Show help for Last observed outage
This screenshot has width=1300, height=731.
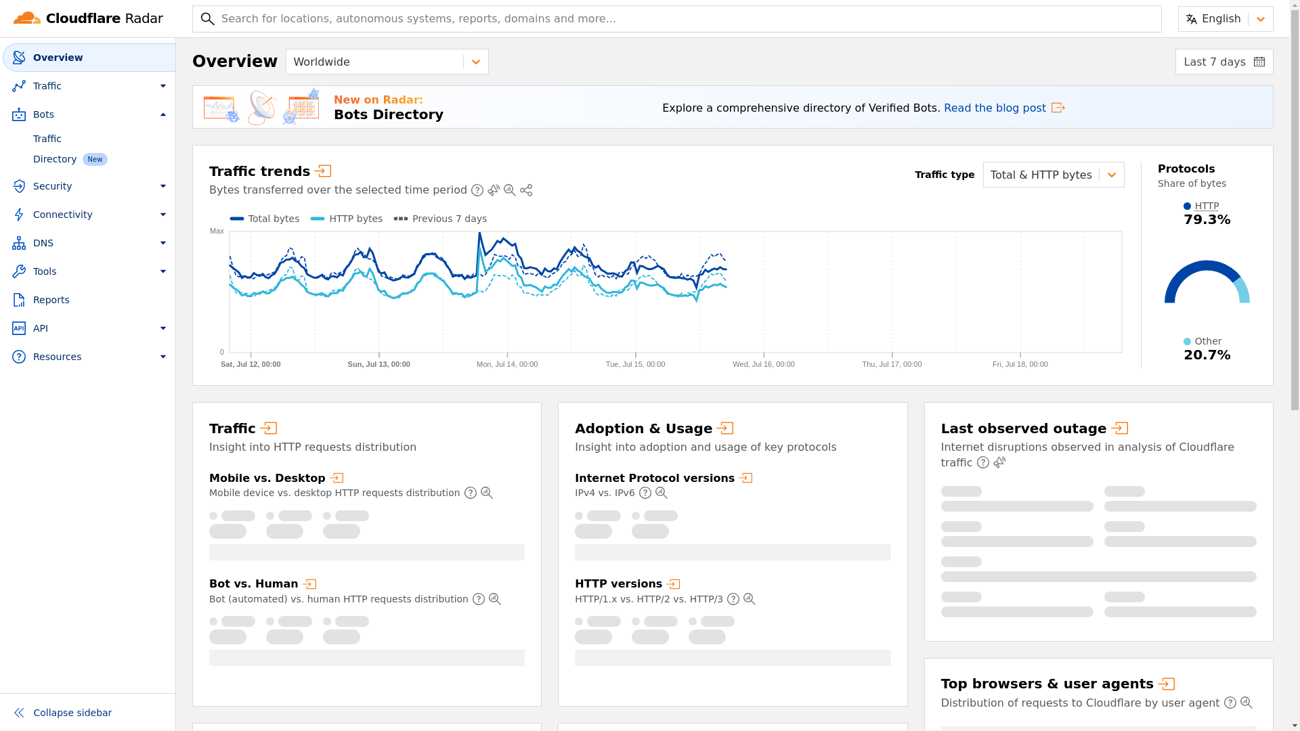983,462
